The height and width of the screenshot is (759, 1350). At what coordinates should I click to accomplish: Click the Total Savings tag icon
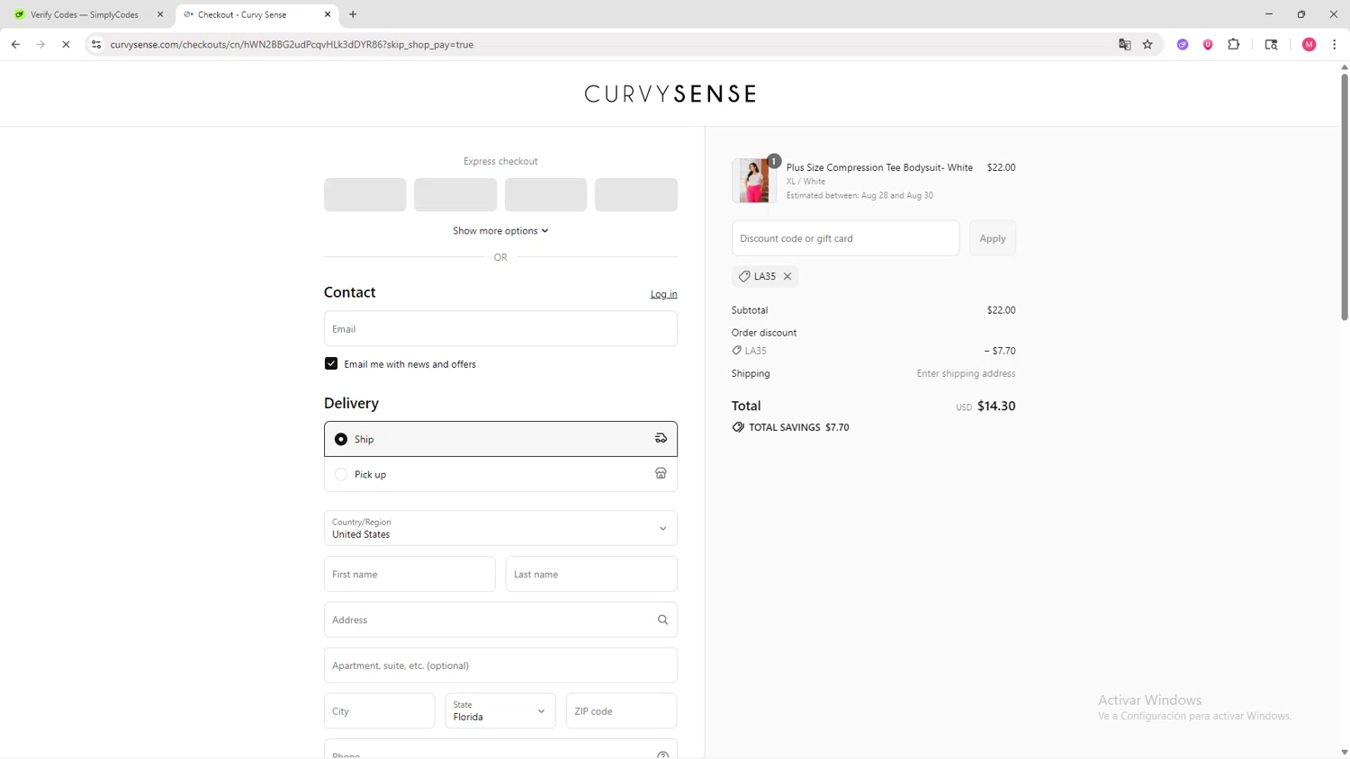point(738,427)
